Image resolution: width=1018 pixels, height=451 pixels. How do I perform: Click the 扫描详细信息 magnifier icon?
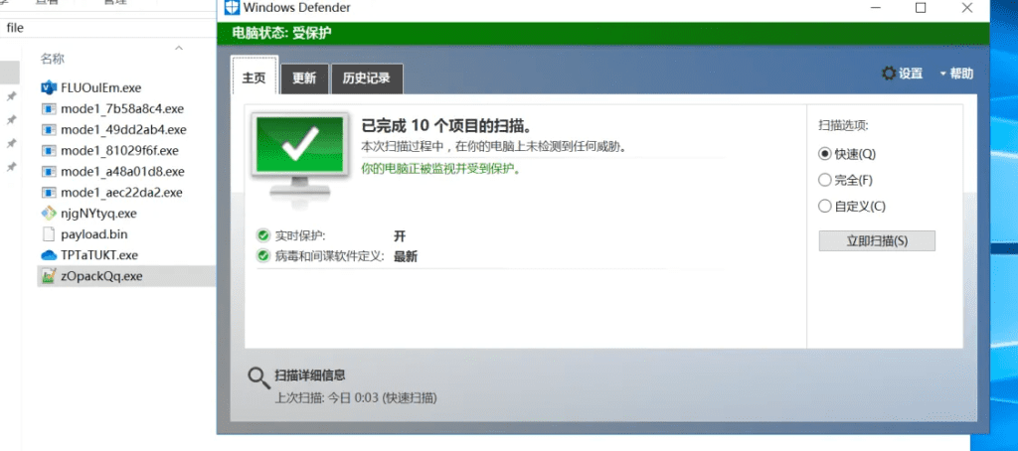click(x=259, y=378)
